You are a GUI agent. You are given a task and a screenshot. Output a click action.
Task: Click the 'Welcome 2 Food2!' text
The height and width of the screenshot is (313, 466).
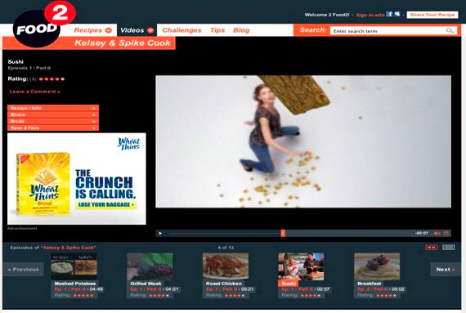pyautogui.click(x=327, y=15)
